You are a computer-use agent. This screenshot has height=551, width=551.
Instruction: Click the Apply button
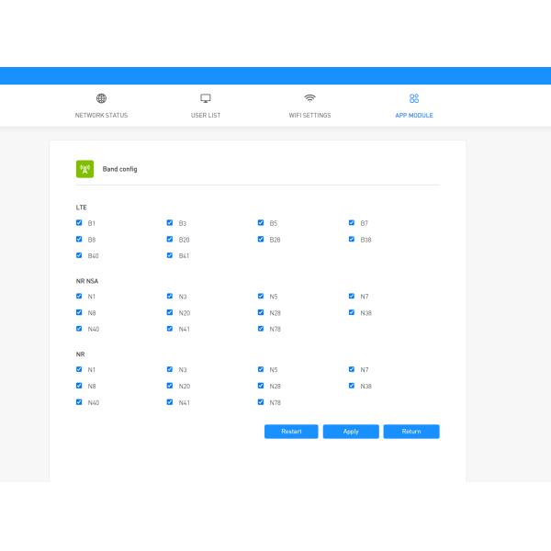(x=351, y=432)
